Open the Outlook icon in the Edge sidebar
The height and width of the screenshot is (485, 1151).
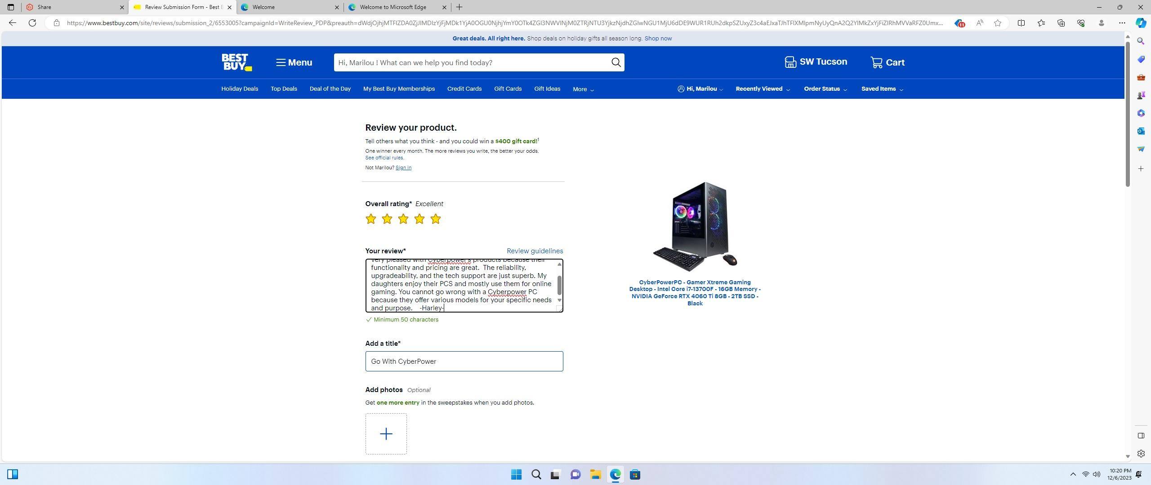coord(1141,131)
